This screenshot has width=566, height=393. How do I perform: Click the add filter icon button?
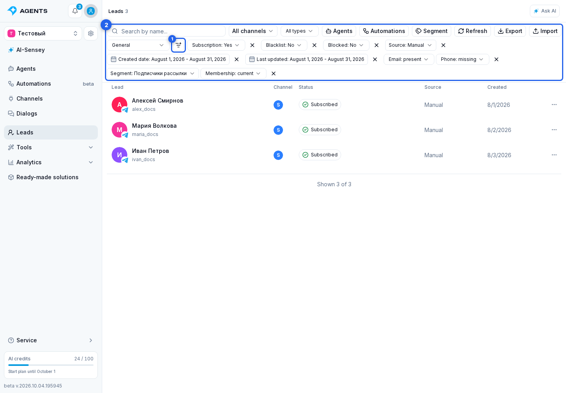(178, 45)
